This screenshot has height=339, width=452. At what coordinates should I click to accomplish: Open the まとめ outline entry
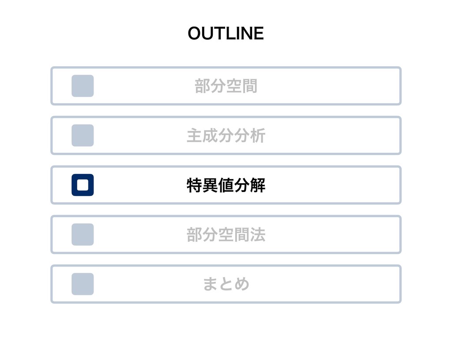226,284
